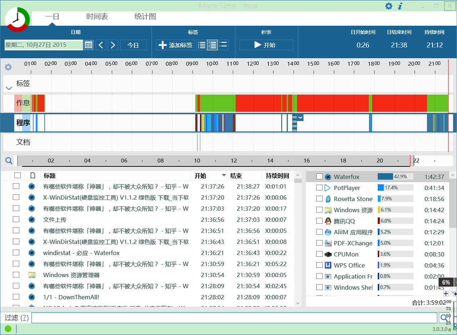Check the CPUMon application checkbox

[x=320, y=254]
